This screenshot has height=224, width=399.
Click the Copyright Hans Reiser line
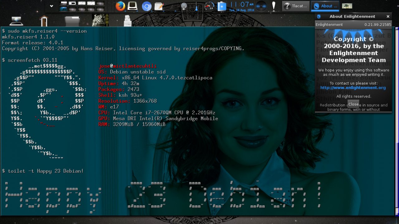click(123, 49)
